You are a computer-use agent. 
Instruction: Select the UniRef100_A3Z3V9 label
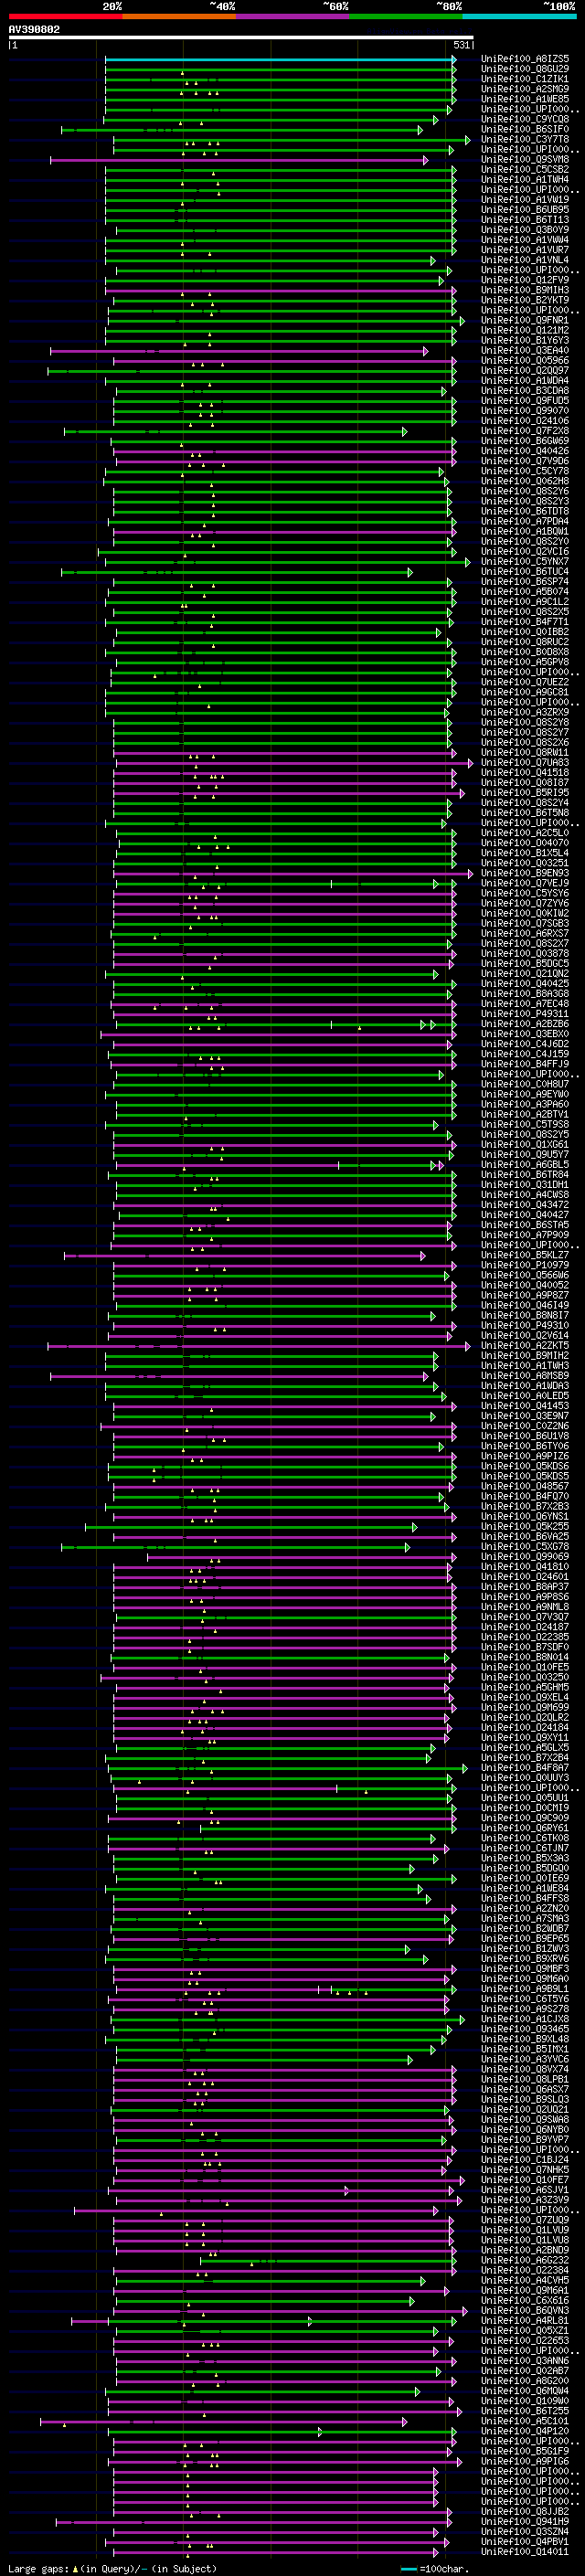coord(525,2199)
